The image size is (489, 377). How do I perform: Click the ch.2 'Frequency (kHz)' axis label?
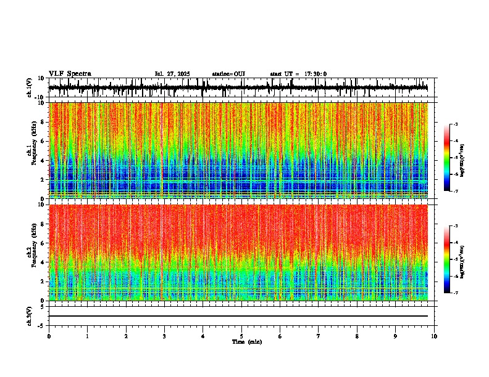click(x=34, y=245)
